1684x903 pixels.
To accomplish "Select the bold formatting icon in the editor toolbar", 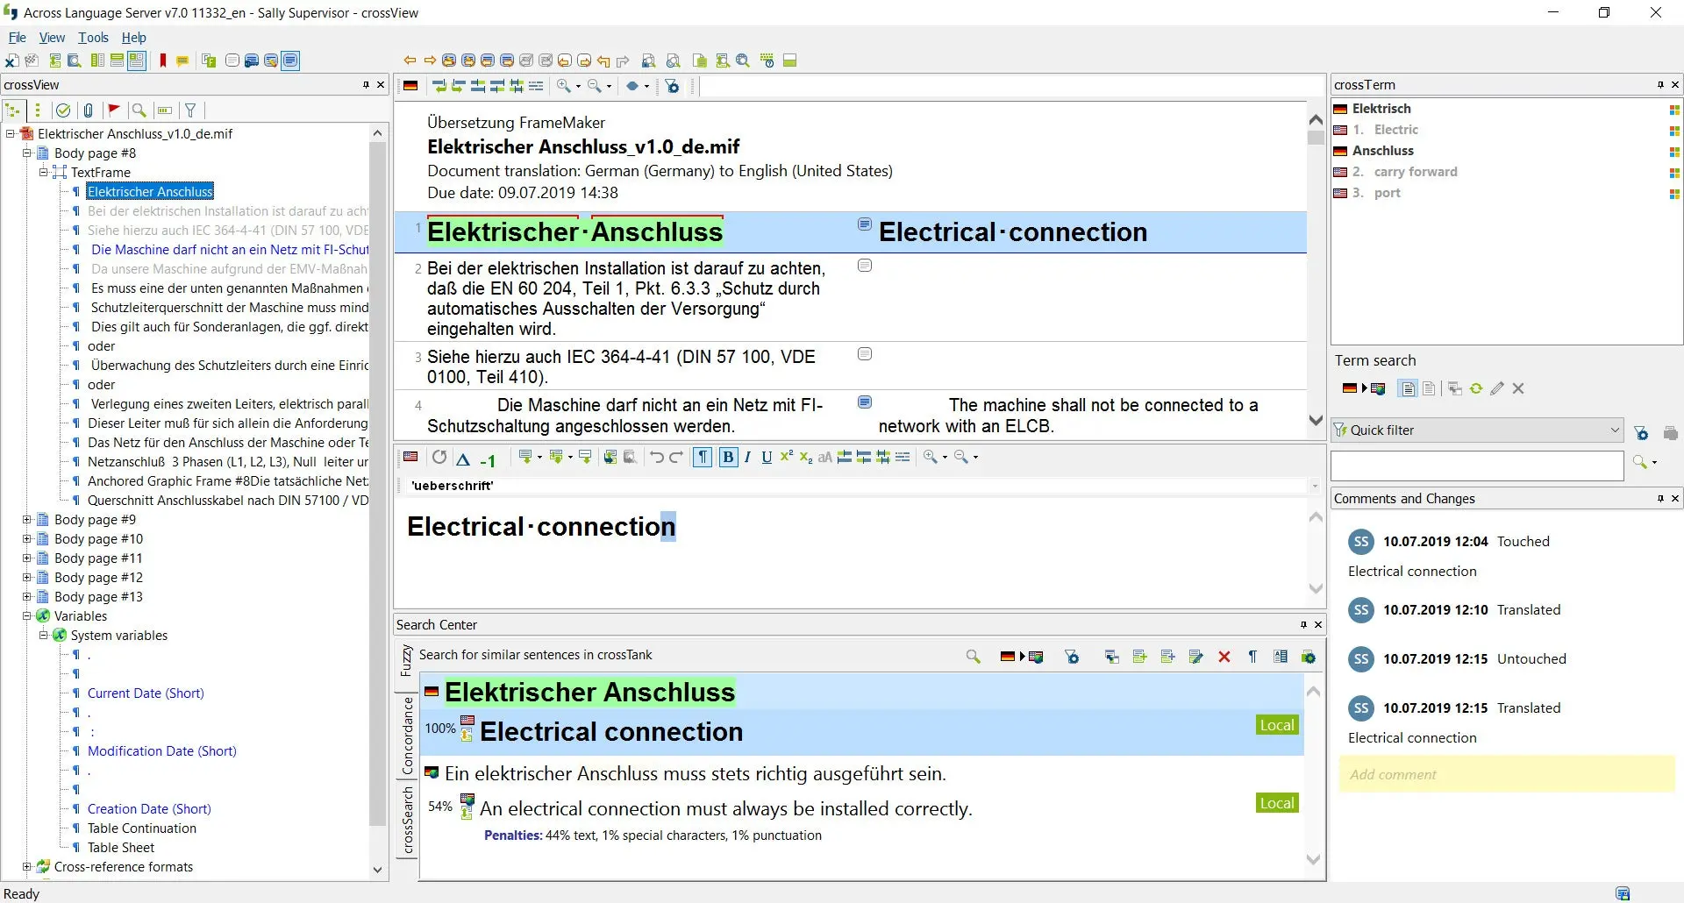I will (x=728, y=457).
